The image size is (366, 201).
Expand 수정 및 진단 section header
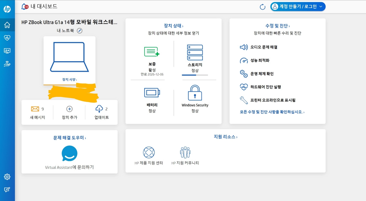(278, 26)
